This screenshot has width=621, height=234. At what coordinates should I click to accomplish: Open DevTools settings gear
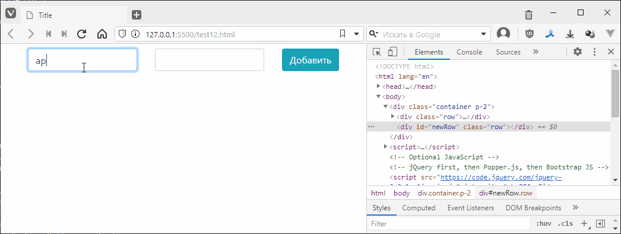pos(578,52)
